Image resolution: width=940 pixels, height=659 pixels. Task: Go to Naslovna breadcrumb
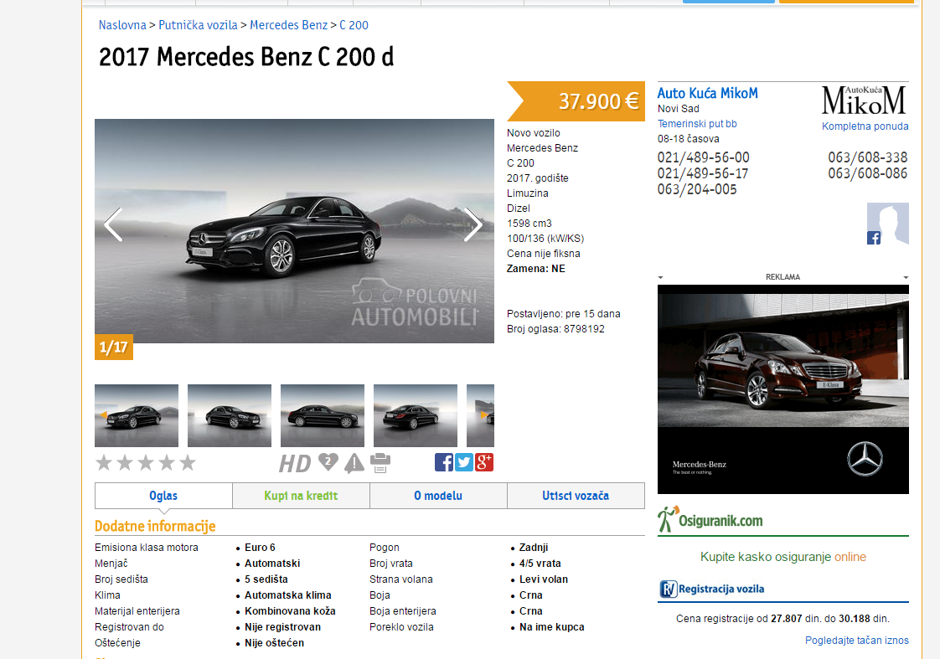click(122, 25)
